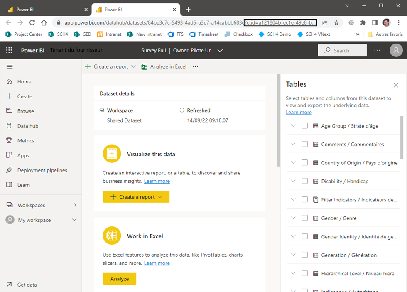The width and height of the screenshot is (407, 292).
Task: Click the Visualize this data icon
Action: [x=112, y=154]
